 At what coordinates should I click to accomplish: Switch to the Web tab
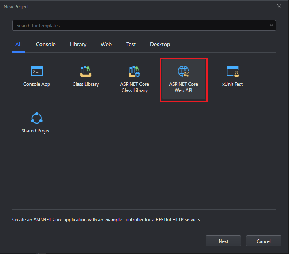106,45
